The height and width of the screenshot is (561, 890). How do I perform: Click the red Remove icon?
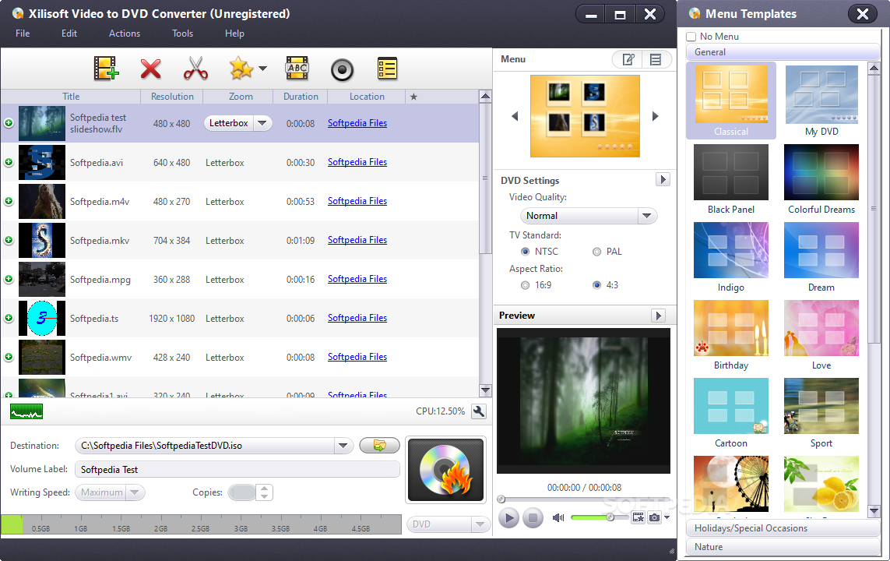pyautogui.click(x=150, y=69)
